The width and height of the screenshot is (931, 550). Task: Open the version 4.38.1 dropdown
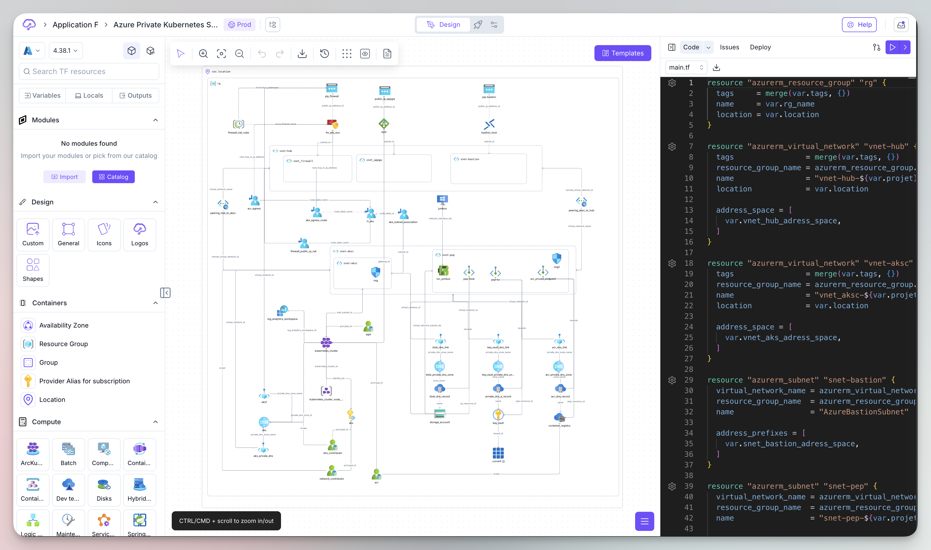[x=65, y=50]
